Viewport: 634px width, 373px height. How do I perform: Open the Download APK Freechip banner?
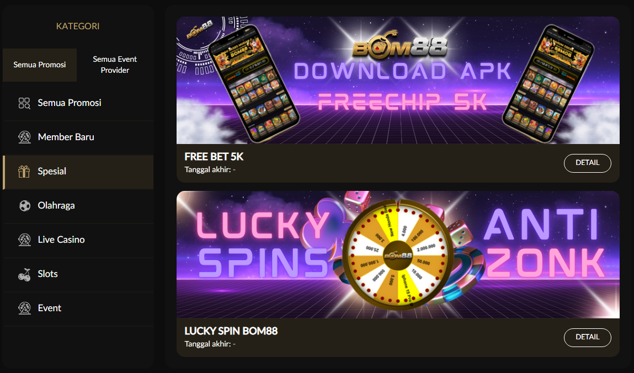(x=398, y=80)
